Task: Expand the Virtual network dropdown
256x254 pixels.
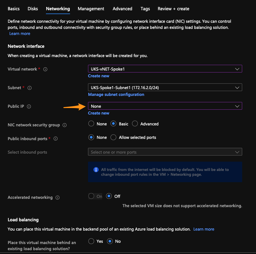Action: point(165,69)
